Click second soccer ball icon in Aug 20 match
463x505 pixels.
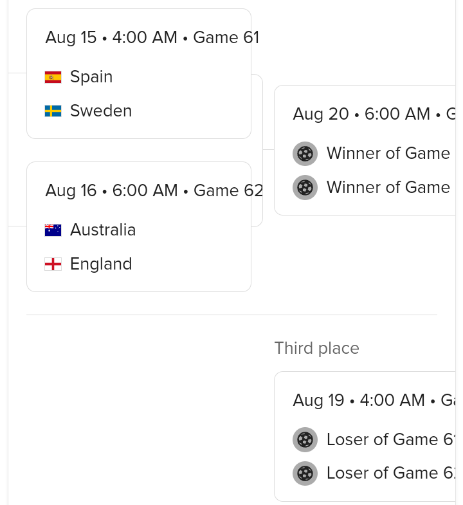click(305, 187)
